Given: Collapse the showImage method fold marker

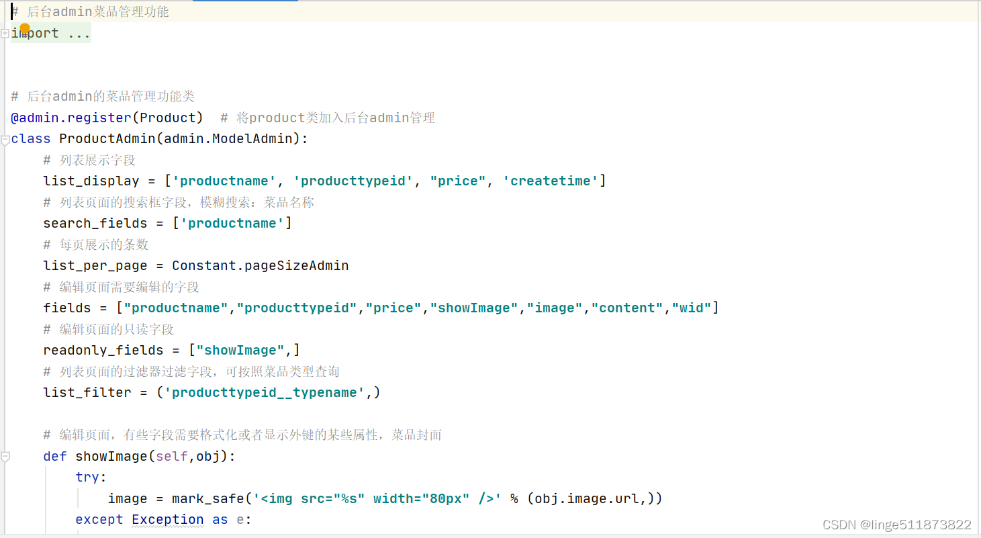Looking at the screenshot, I should click(5, 457).
